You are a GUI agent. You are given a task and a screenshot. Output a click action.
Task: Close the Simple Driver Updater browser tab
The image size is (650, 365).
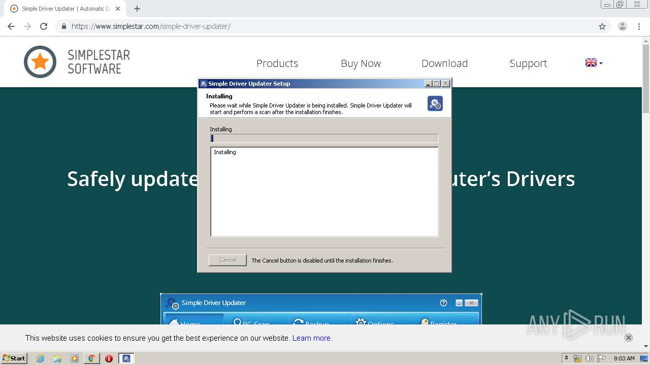pos(118,9)
